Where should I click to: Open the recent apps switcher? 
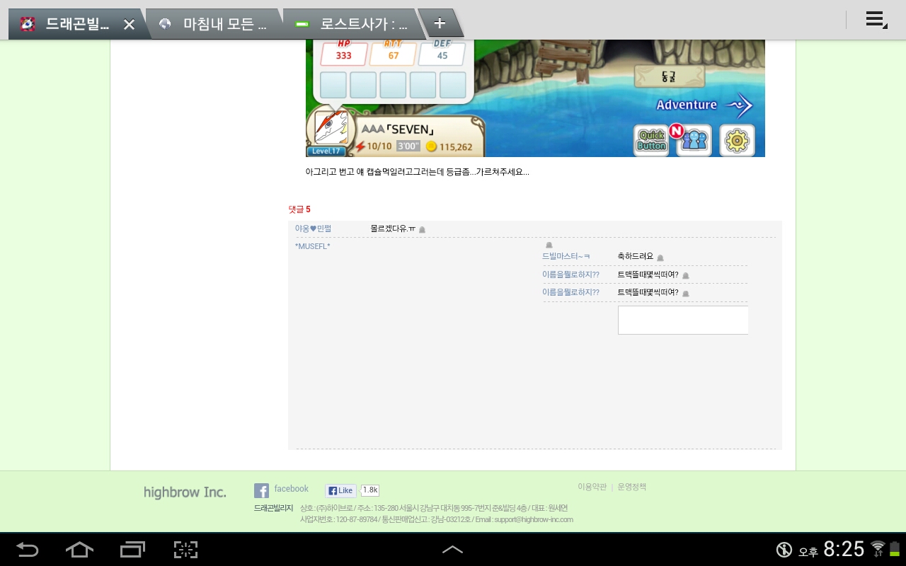132,549
